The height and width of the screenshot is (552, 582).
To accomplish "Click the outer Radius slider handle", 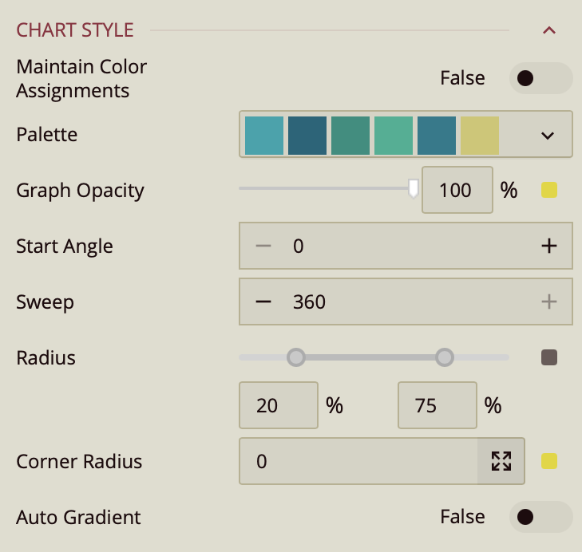I will (445, 357).
